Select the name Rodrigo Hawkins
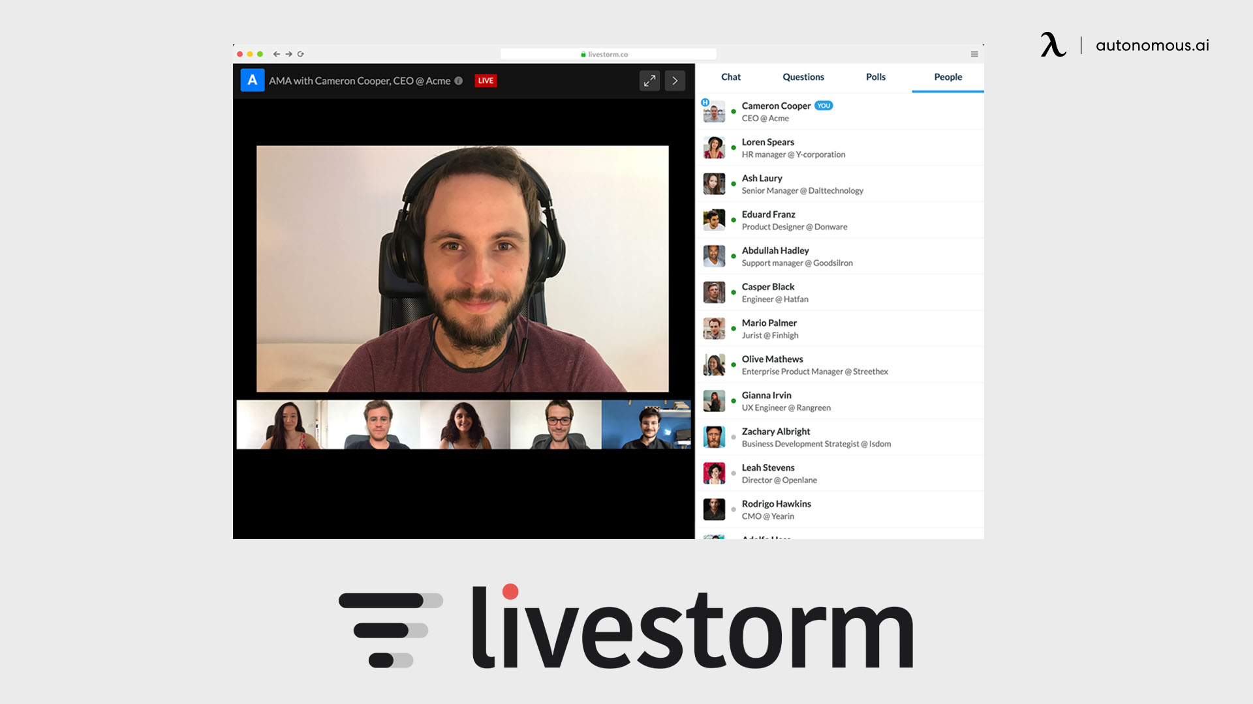 coord(776,504)
